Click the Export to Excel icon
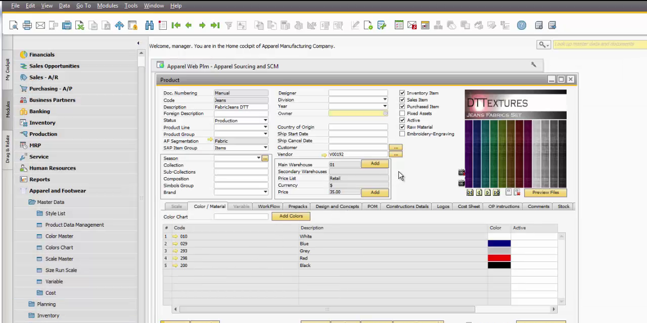Viewport: 647px width, 323px height. (x=80, y=25)
